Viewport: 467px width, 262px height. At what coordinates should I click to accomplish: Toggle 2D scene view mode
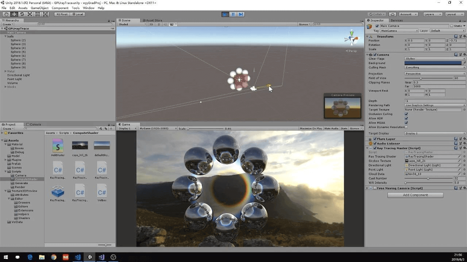[x=151, y=24]
